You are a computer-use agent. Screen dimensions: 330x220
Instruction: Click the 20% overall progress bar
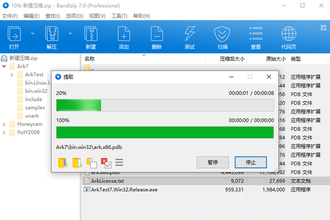(165, 105)
